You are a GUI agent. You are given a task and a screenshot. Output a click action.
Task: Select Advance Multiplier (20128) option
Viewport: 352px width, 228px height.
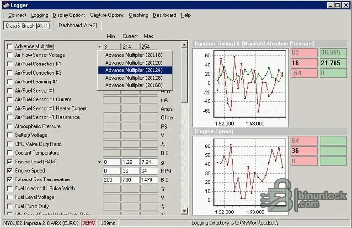click(x=135, y=78)
